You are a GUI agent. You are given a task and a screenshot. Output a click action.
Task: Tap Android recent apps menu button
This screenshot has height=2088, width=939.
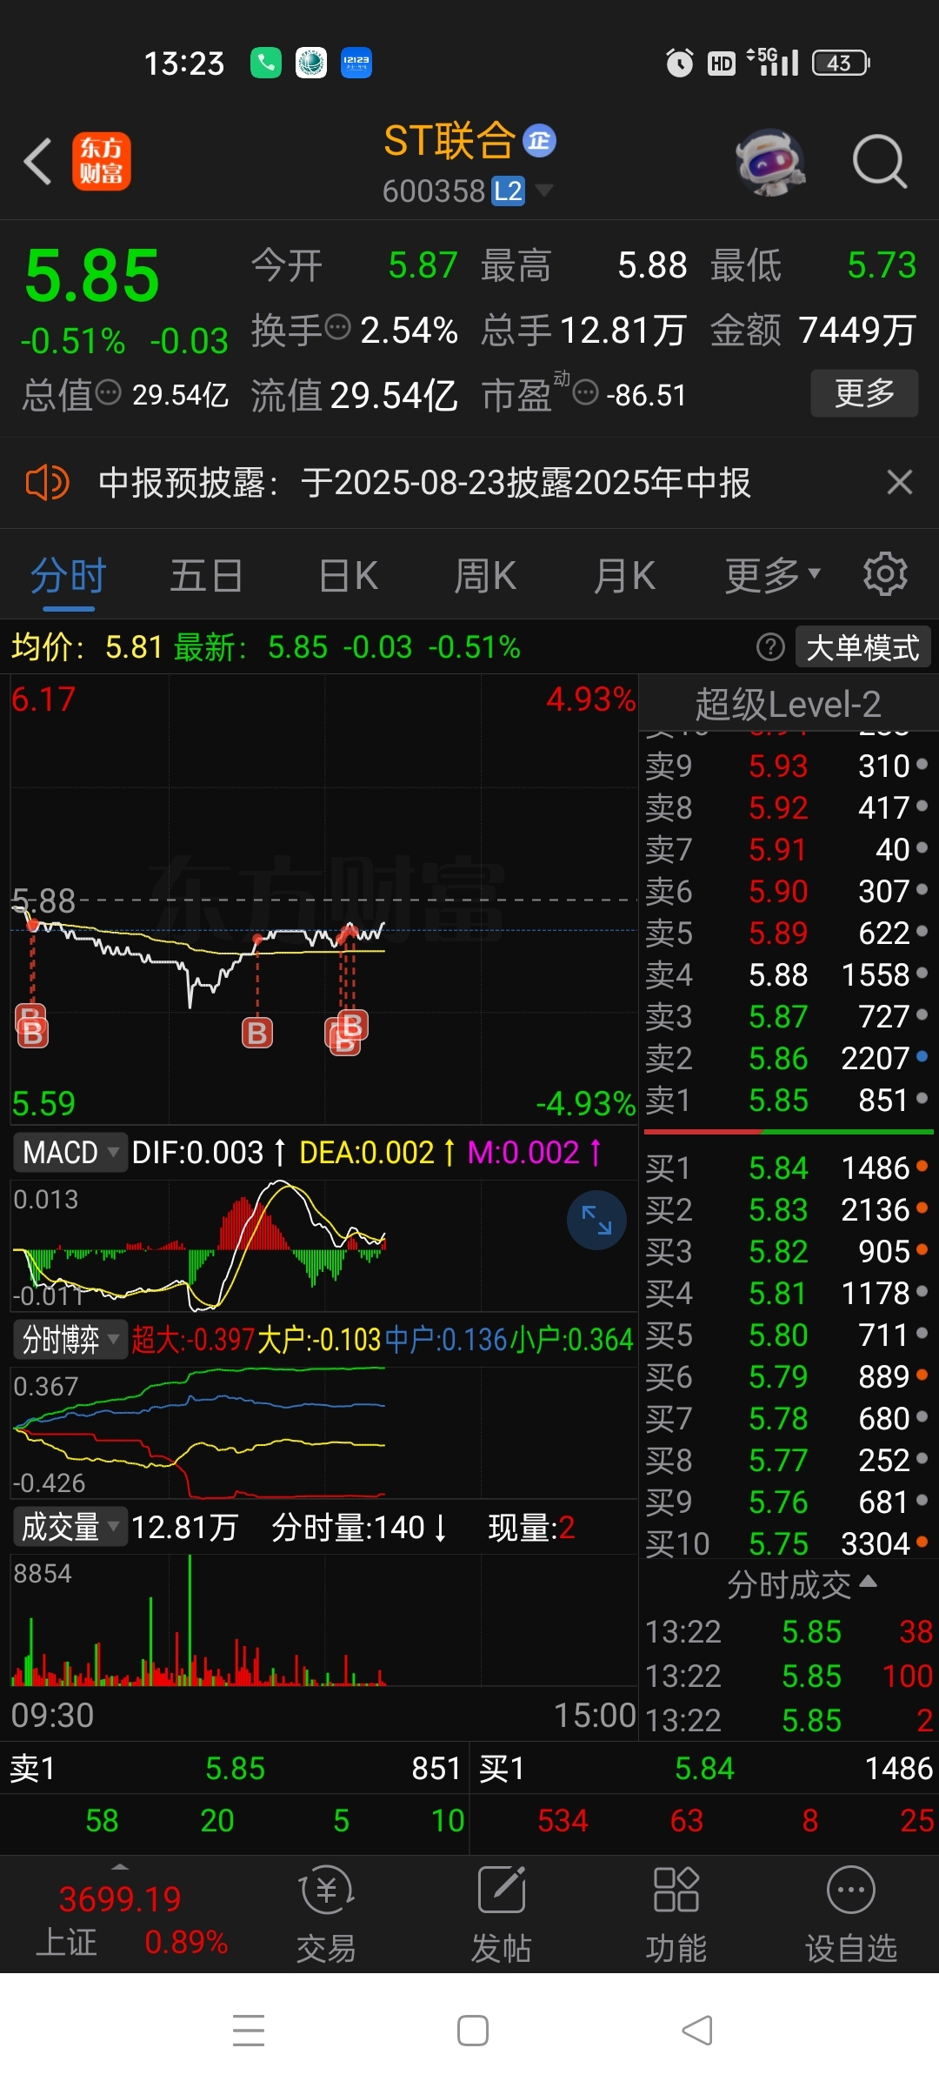click(x=249, y=2031)
